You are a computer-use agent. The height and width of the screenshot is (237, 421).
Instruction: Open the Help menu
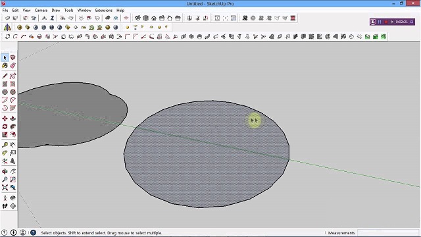(x=120, y=11)
